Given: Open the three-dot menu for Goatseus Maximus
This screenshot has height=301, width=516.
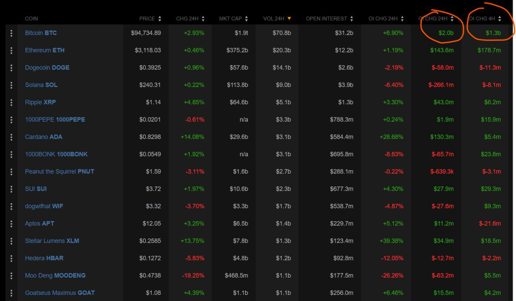Looking at the screenshot, I should tap(11, 293).
